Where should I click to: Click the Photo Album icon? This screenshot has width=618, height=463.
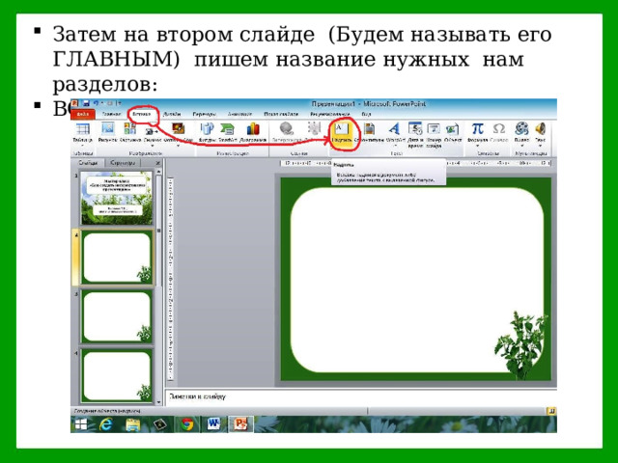point(178,128)
